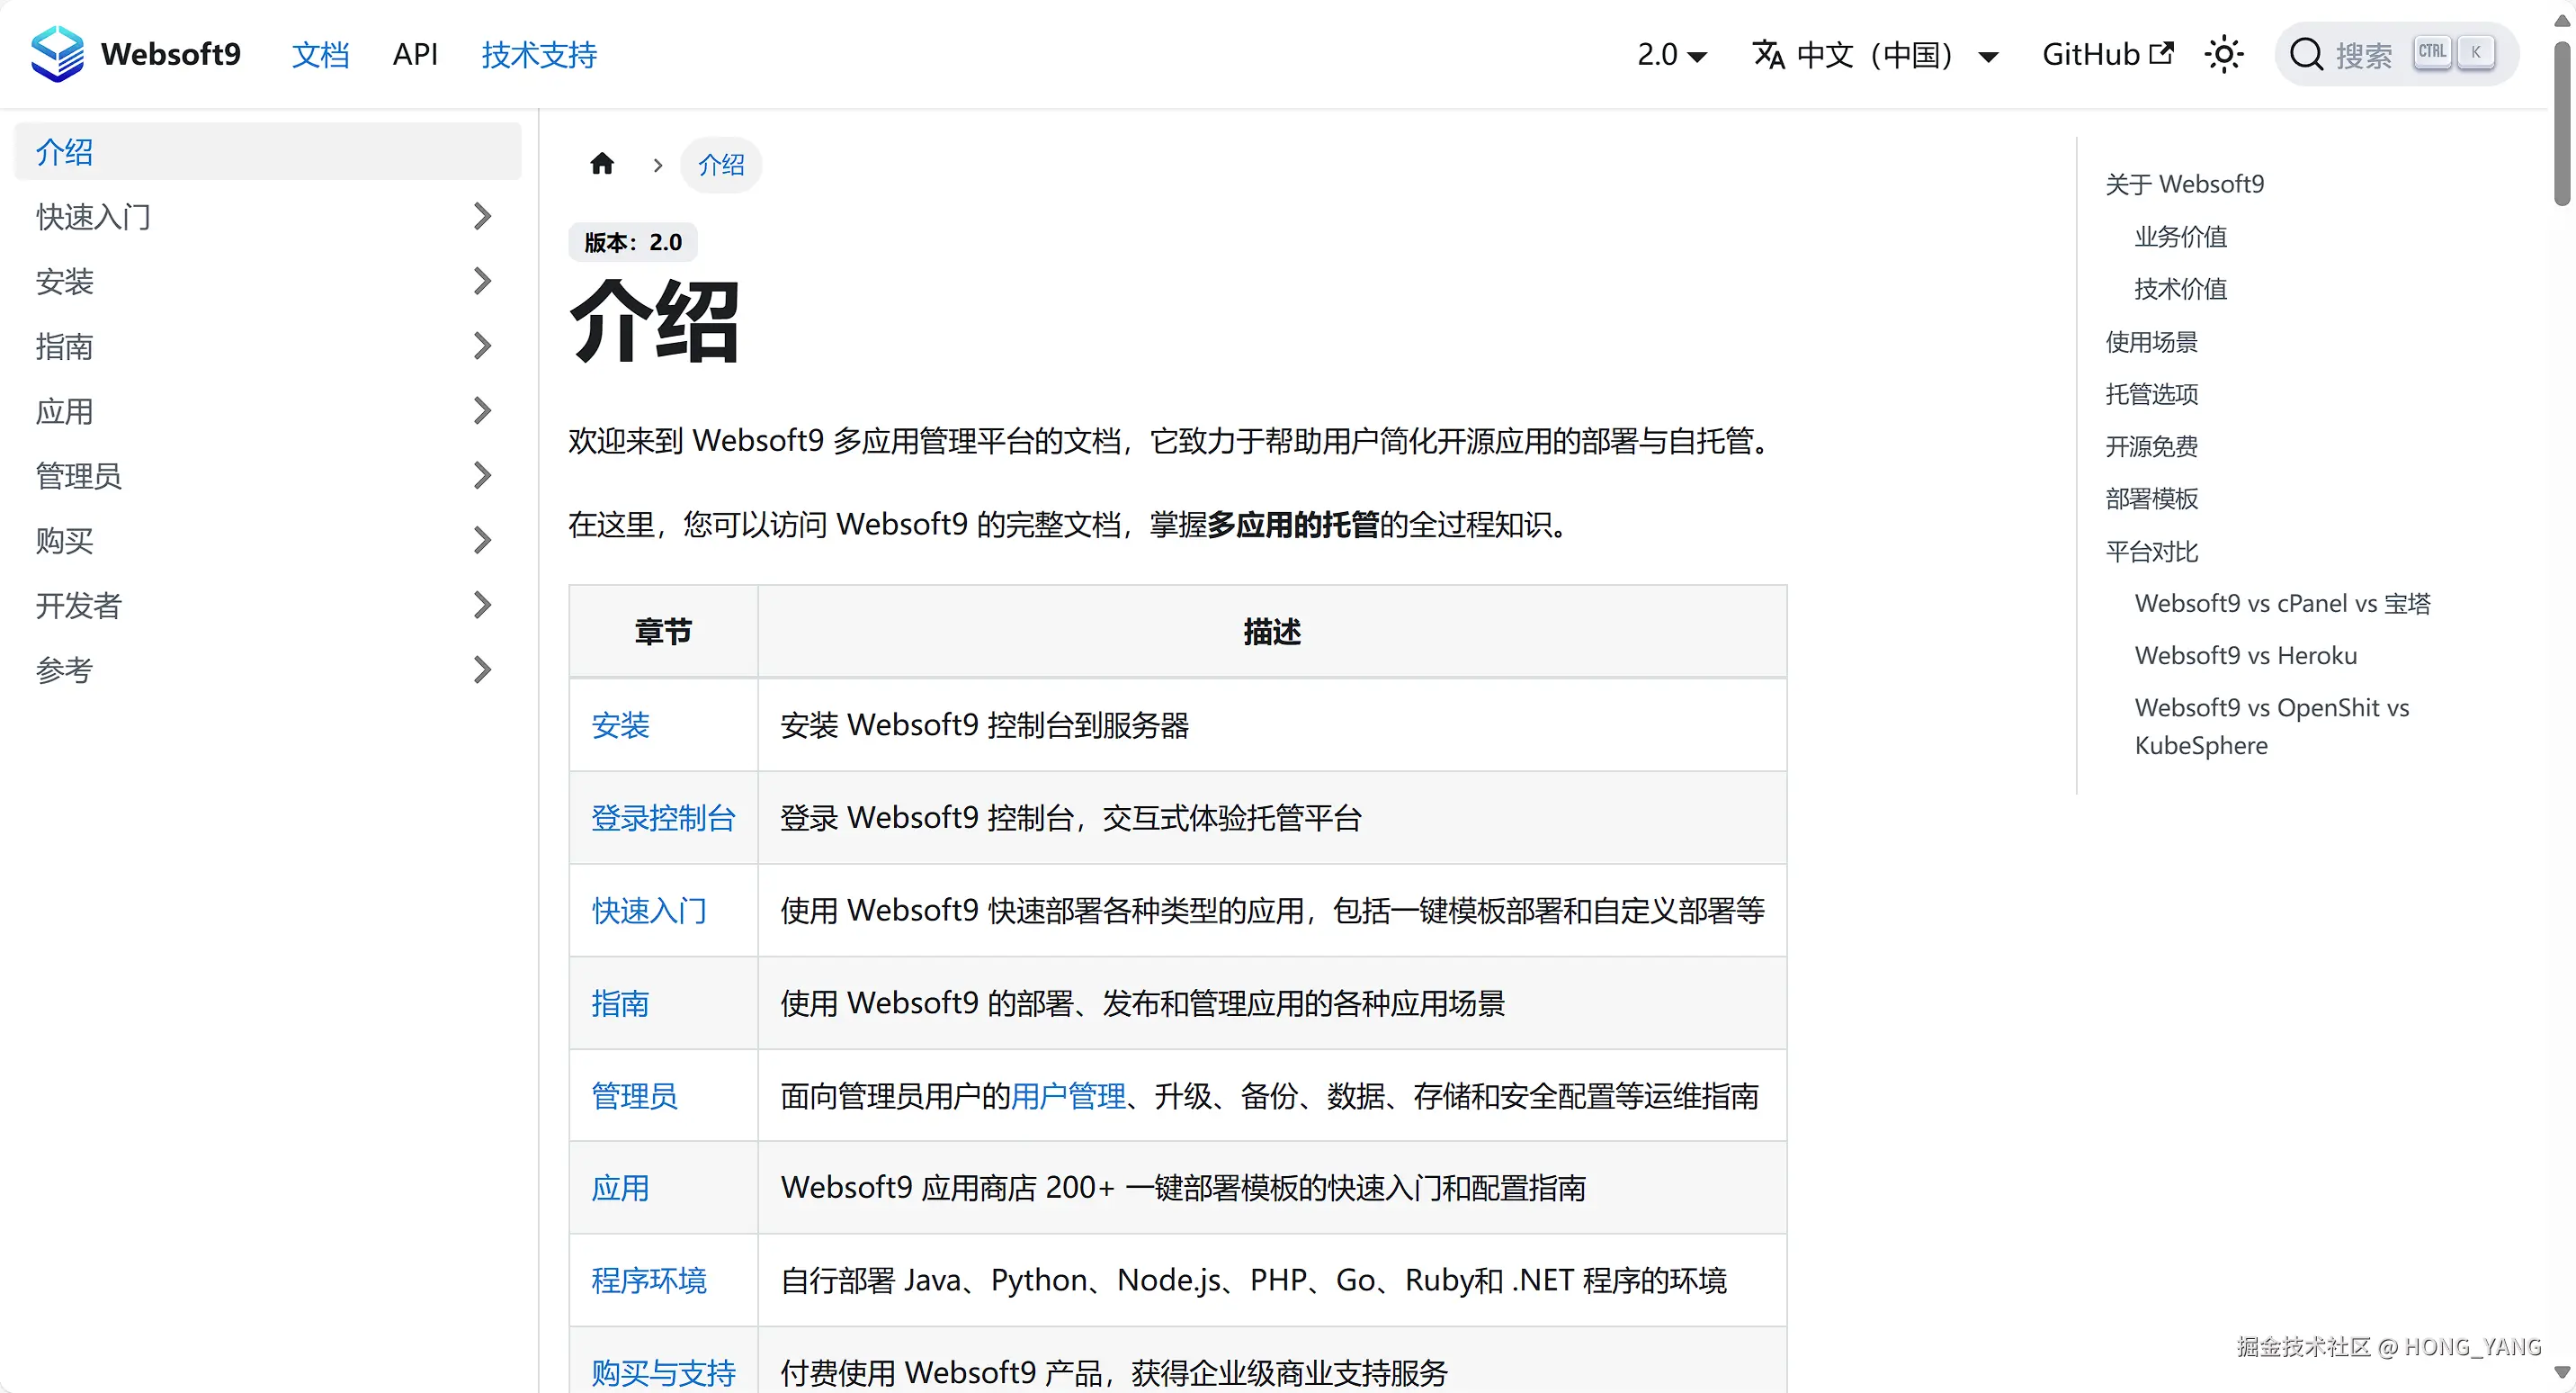Open the API navbar item
The height and width of the screenshot is (1393, 2576).
click(x=415, y=54)
